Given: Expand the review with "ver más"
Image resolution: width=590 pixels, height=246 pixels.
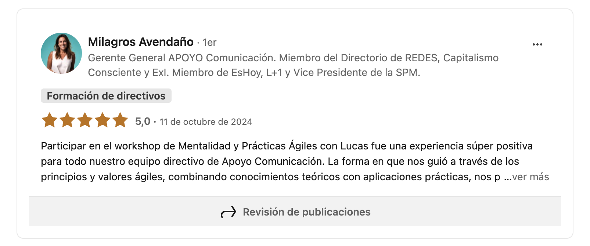Looking at the screenshot, I should click(530, 177).
